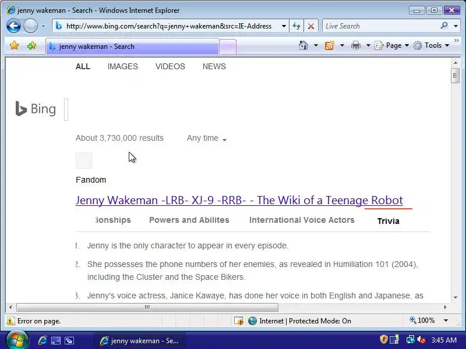Click trivia line about every episode

click(x=188, y=245)
